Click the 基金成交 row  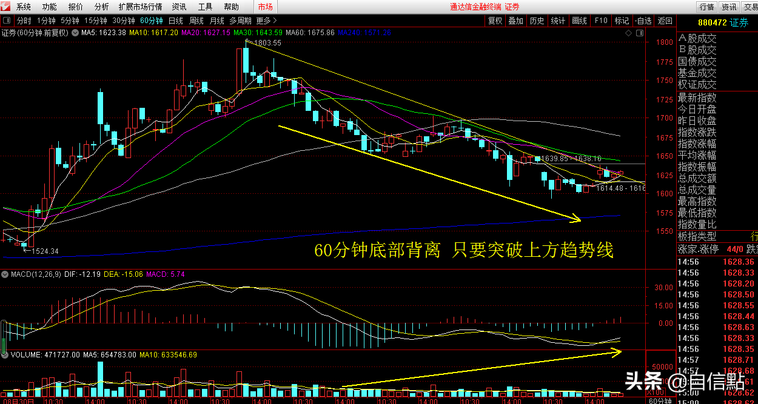(x=697, y=73)
